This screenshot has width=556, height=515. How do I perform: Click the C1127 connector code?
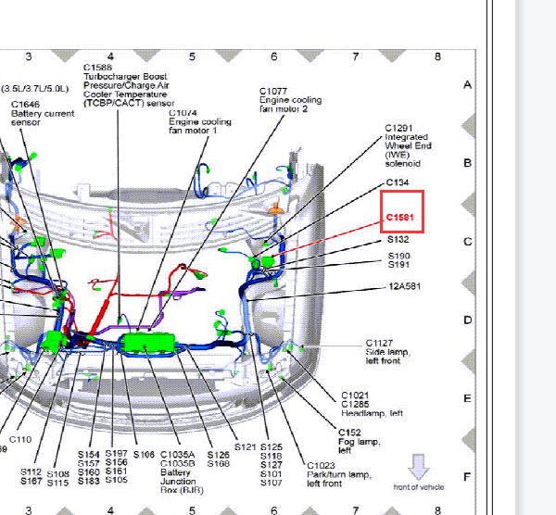[x=379, y=343]
